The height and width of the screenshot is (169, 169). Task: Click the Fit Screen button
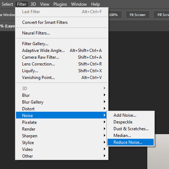pyautogui.click(x=138, y=15)
